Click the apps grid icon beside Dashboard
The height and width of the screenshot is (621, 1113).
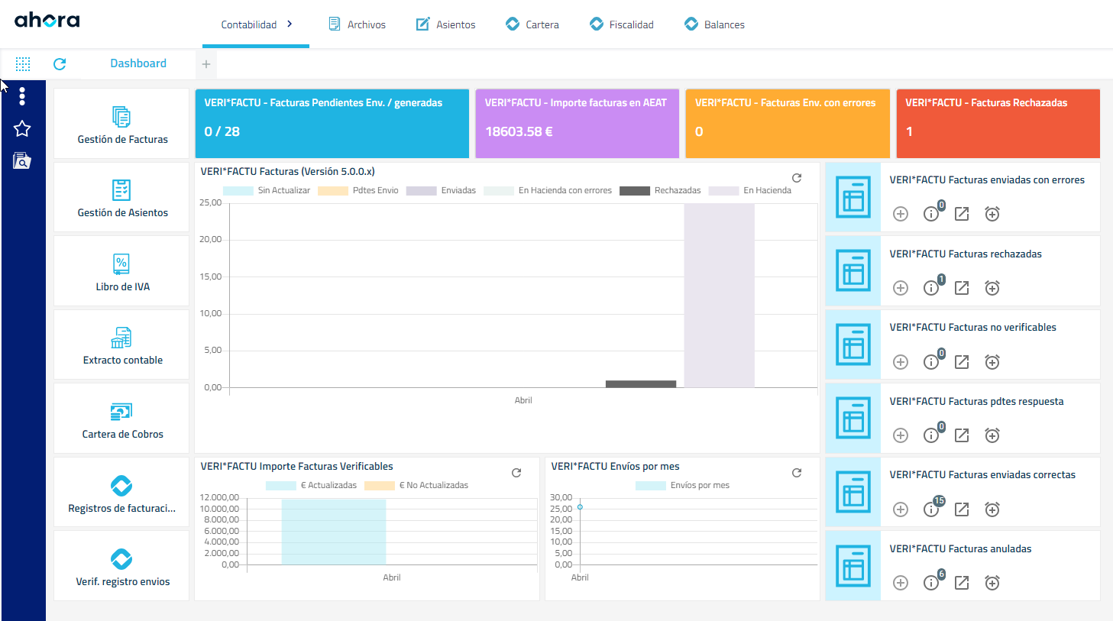23,64
